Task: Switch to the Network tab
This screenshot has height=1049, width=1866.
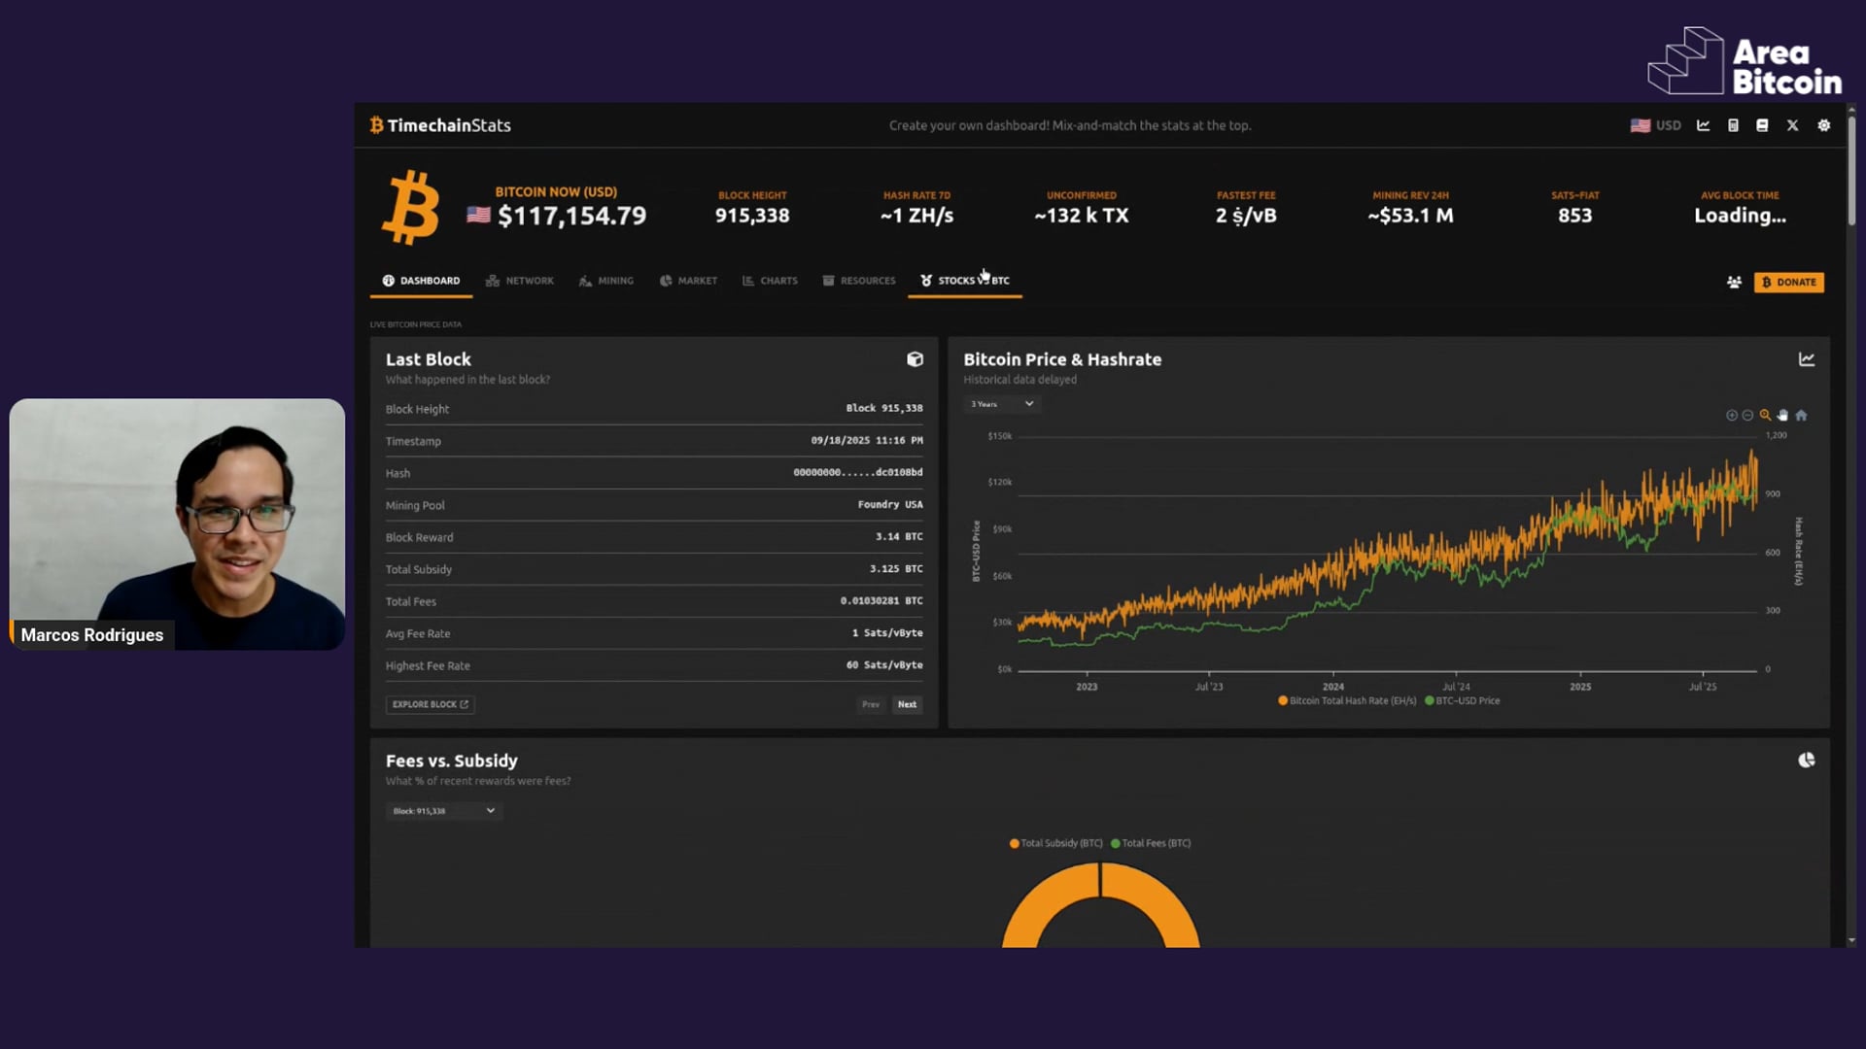Action: tap(520, 281)
